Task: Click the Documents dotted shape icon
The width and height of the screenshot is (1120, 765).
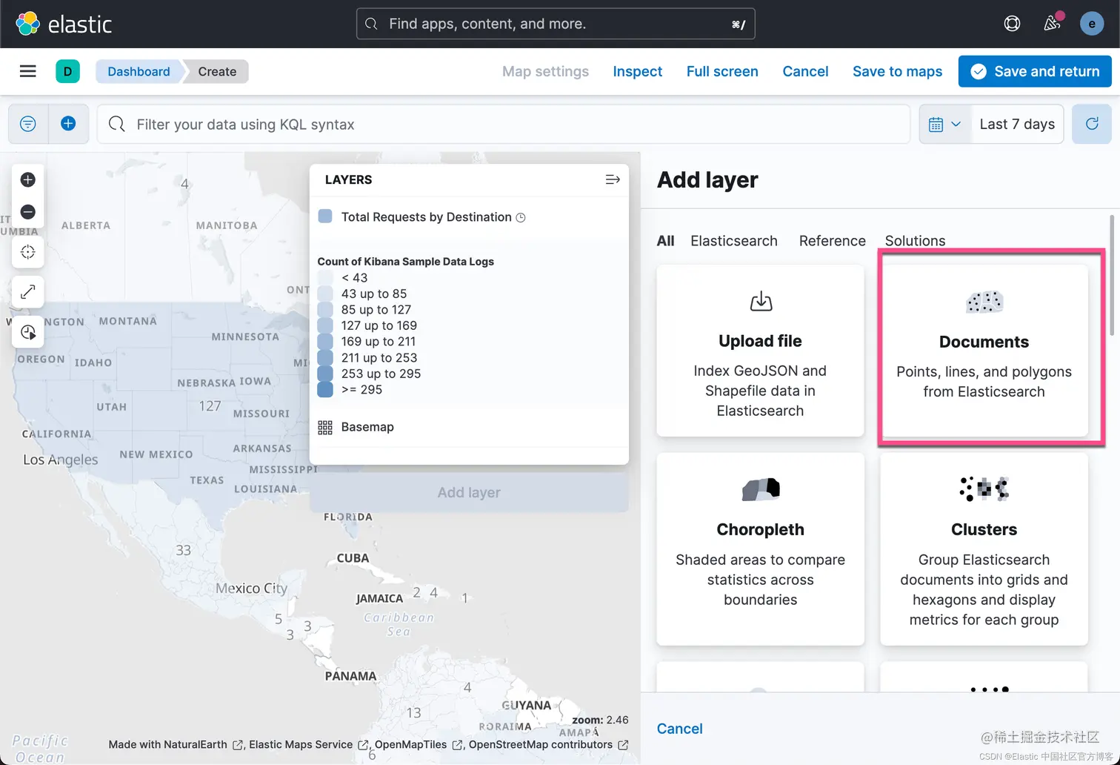Action: 984,302
